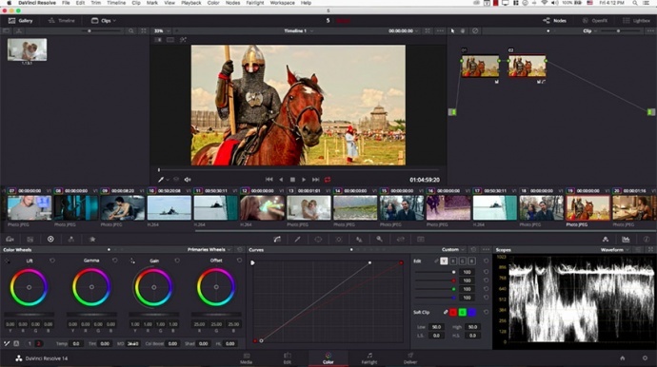Open the viewer zoom percentage dropdown
657x367 pixels.
[x=162, y=31]
